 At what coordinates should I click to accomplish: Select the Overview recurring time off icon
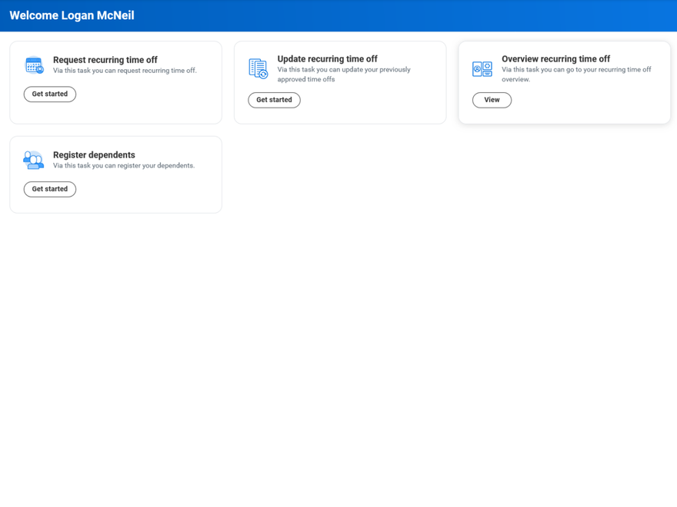(x=482, y=69)
